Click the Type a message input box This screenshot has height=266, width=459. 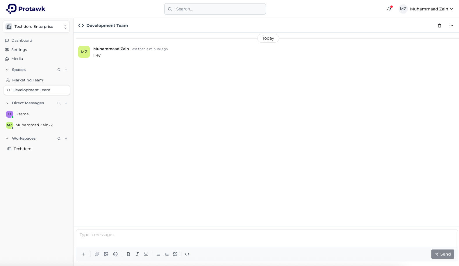point(267,238)
